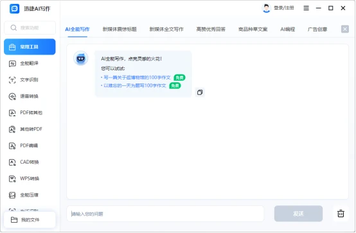Image resolution: width=356 pixels, height=233 pixels.
Task: Clear chat with the trash icon
Action: 341,214
